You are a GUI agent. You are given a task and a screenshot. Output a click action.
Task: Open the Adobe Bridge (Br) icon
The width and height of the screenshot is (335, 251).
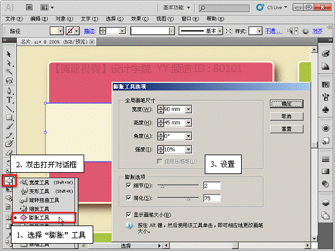[x=29, y=7]
